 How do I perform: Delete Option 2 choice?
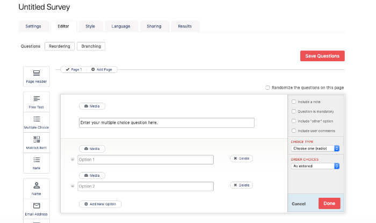(x=241, y=185)
